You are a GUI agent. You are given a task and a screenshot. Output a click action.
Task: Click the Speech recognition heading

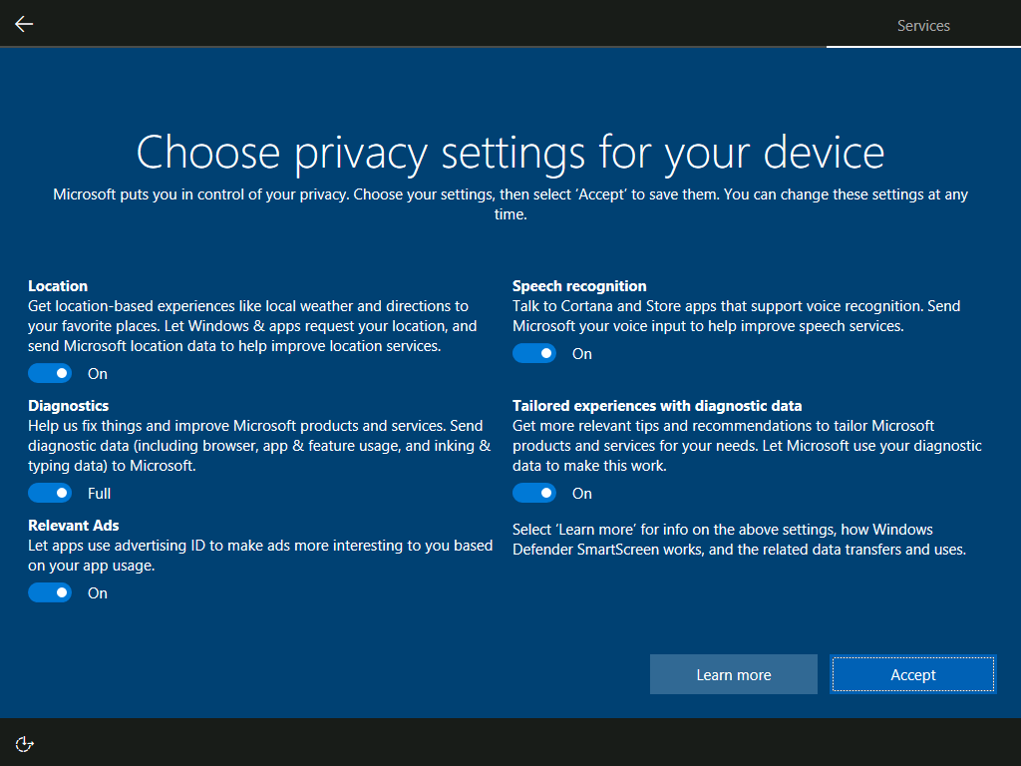(579, 285)
